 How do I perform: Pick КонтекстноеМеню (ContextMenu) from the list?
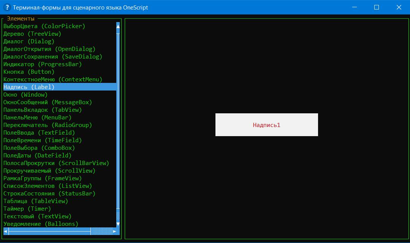(x=53, y=79)
